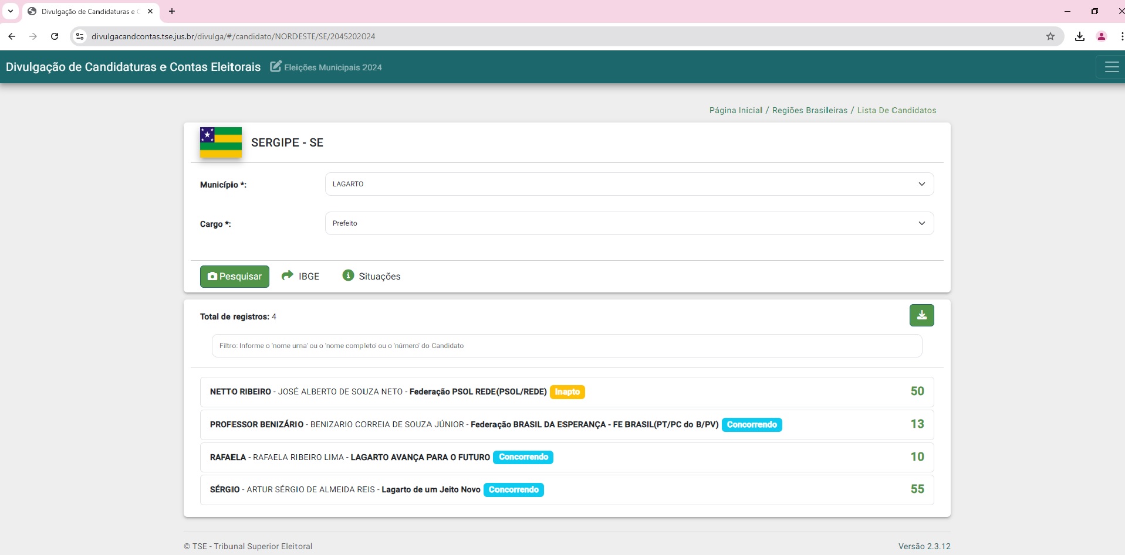The height and width of the screenshot is (555, 1125).
Task: Click Concorrendo badge for Rafaela
Action: point(523,457)
